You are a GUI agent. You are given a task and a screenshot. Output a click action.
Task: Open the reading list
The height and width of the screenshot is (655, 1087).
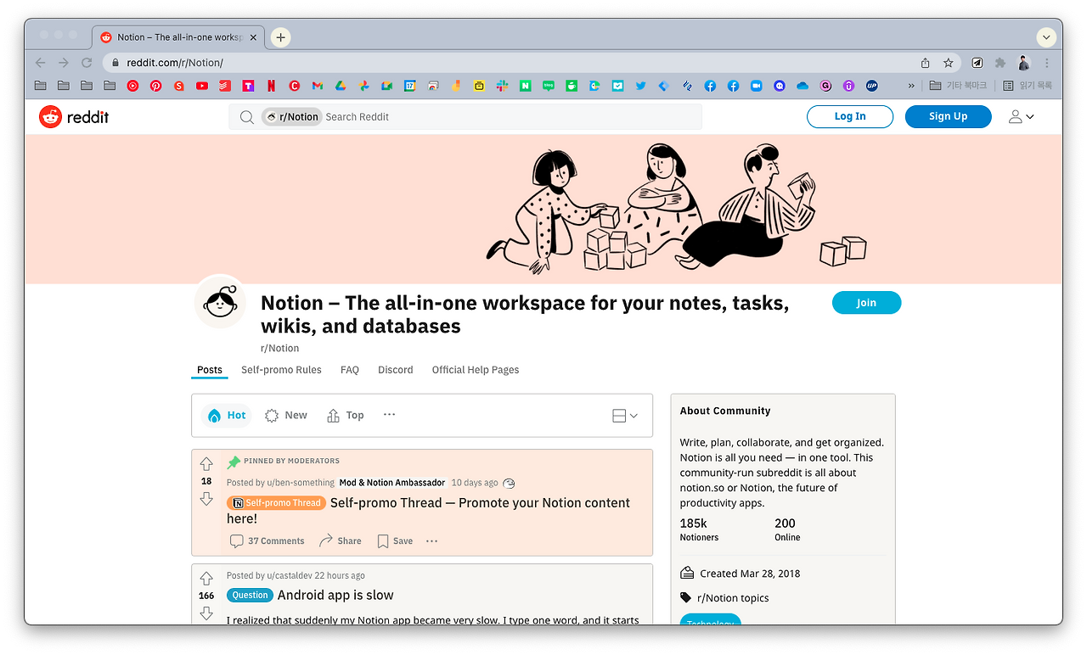click(x=1028, y=86)
